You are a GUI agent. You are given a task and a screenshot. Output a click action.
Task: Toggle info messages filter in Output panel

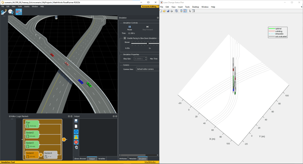(x=76, y=131)
